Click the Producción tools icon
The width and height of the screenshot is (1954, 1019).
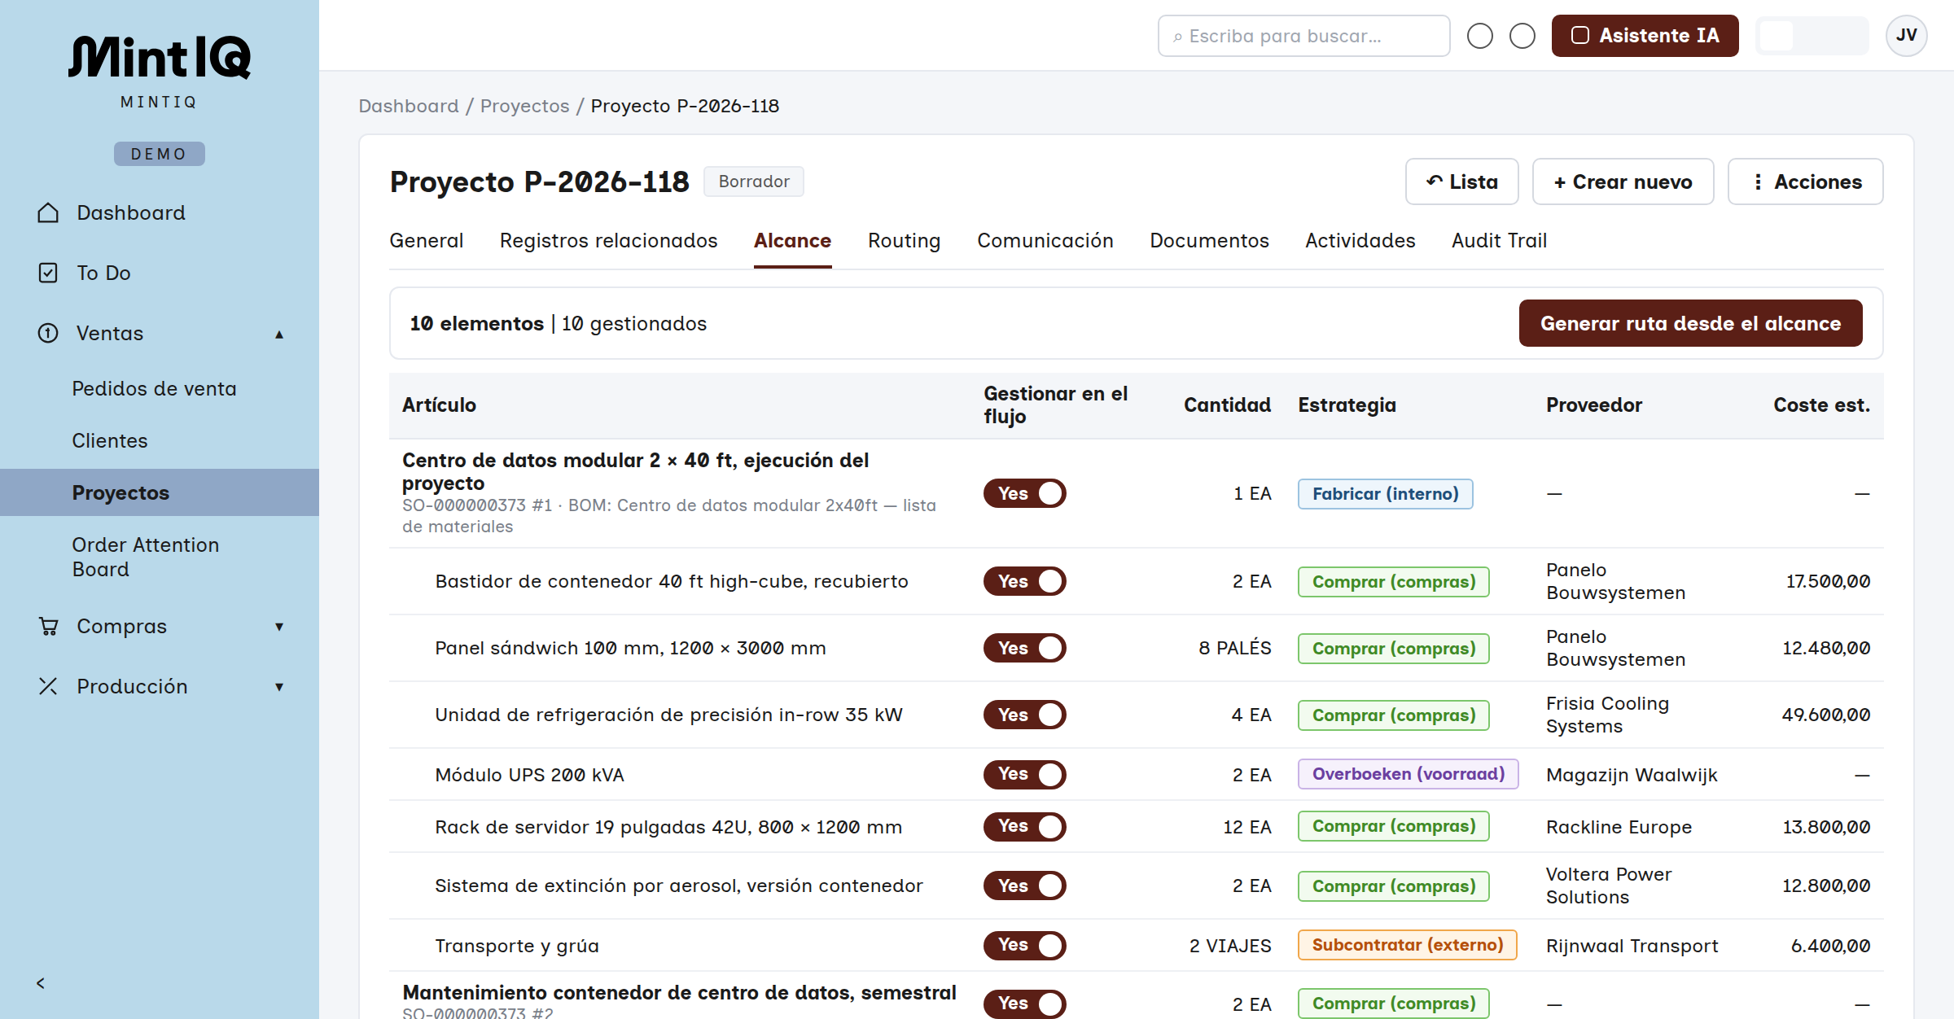(x=48, y=686)
